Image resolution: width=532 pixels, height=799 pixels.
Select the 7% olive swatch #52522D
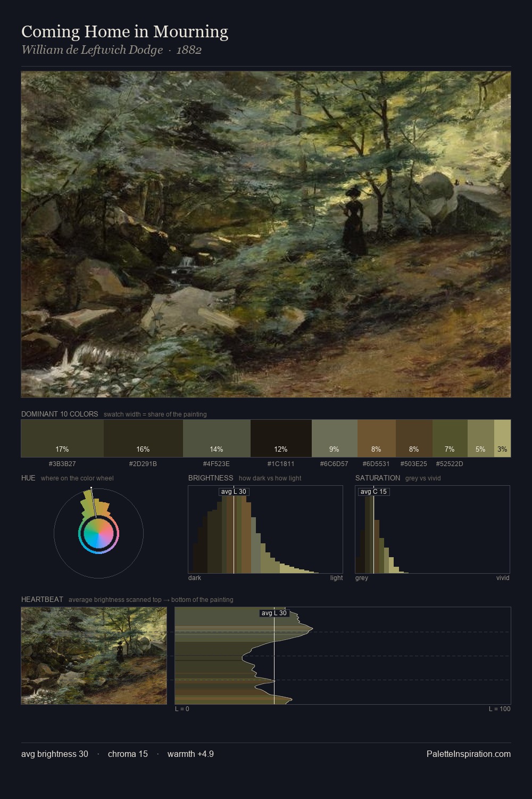coord(450,438)
